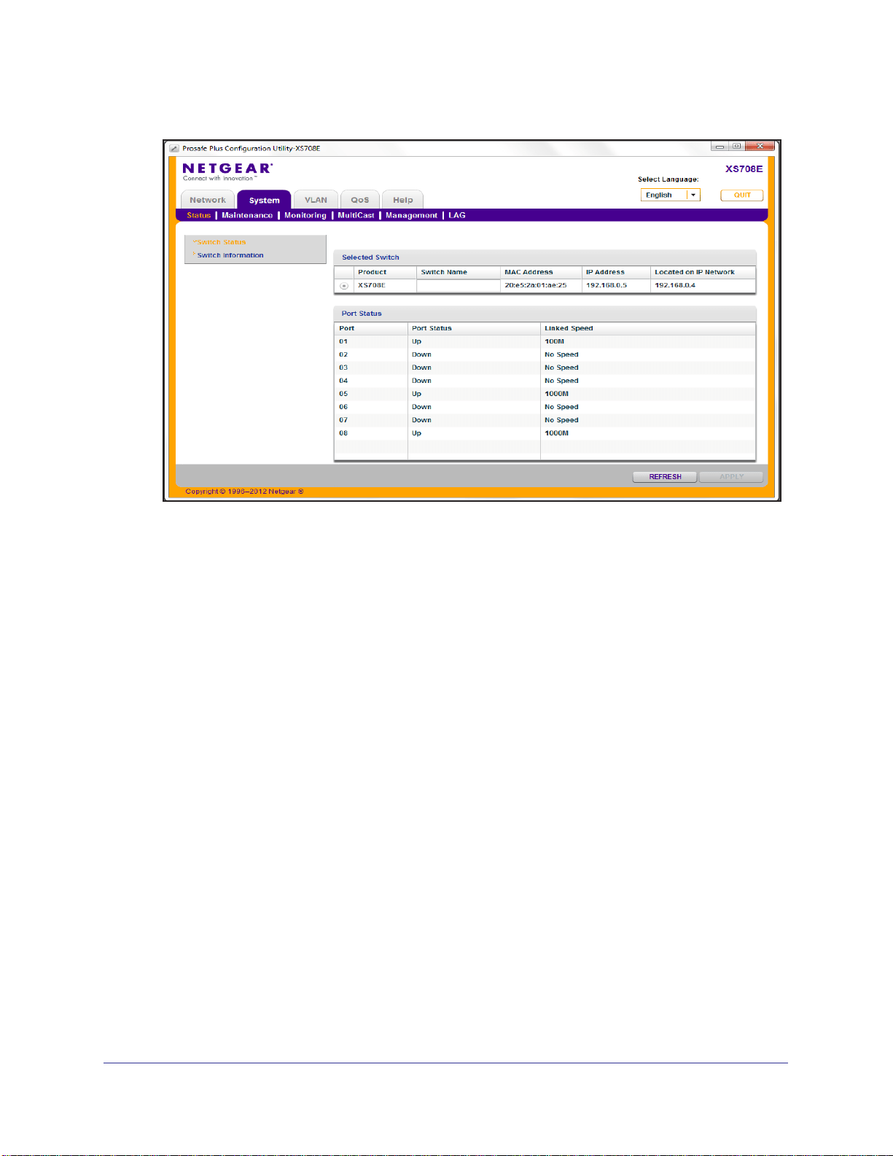Click the 100M speed of port 01
This screenshot has width=893, height=1156.
[554, 341]
